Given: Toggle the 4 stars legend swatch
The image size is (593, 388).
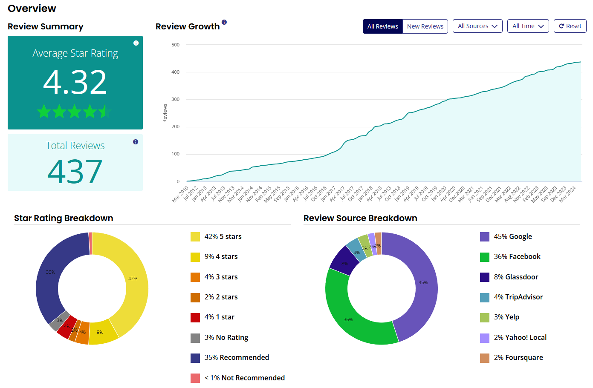Looking at the screenshot, I should click(x=195, y=257).
